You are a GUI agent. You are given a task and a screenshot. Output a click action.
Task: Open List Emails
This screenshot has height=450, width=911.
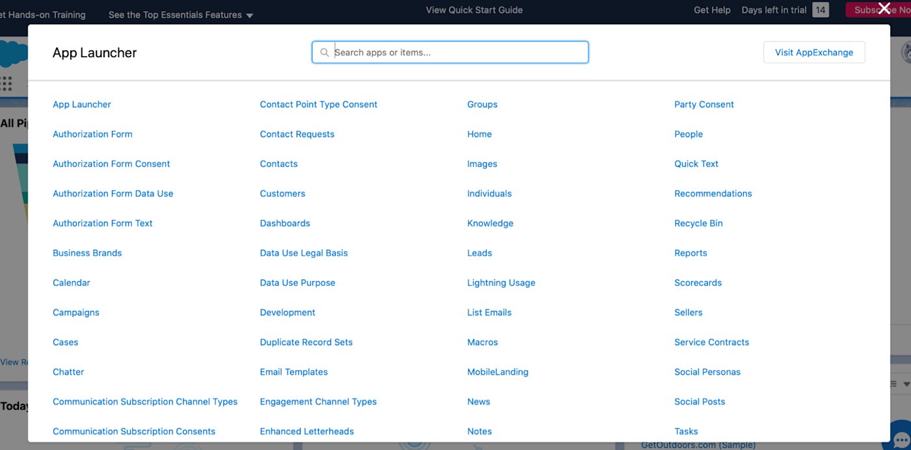click(489, 312)
